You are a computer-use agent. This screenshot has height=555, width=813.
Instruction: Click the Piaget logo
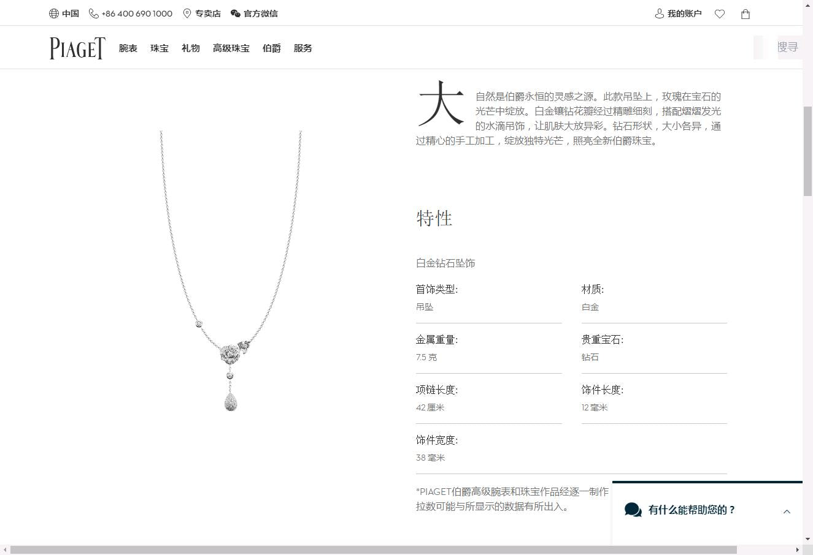(77, 48)
